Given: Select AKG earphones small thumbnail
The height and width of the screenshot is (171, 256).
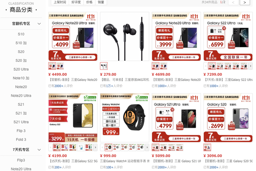Looking at the screenshot, I should pyautogui.click(x=104, y=66).
